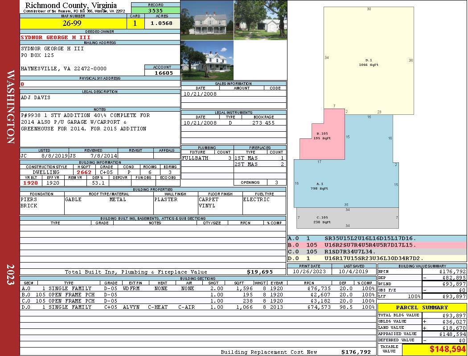The width and height of the screenshot is (468, 356).
Task: Click depreciation percent 53.1
Action: point(98,183)
